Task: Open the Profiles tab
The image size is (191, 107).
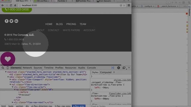Action: coord(59,68)
